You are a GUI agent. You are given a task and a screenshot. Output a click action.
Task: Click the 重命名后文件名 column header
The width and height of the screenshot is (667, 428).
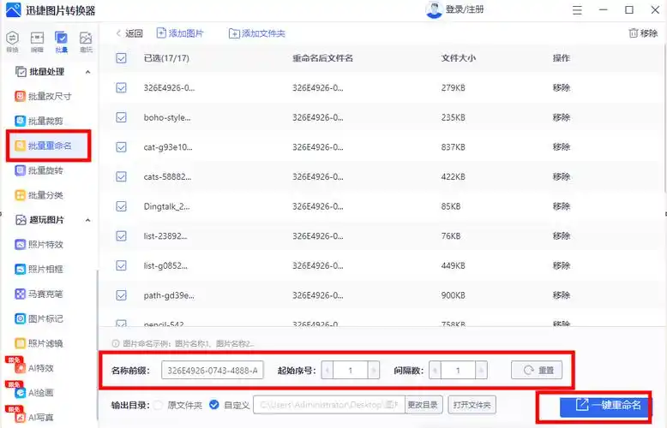(322, 58)
